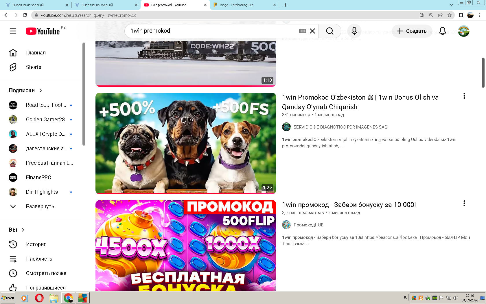
Task: Launch Opera from taskbar
Action: (x=39, y=298)
